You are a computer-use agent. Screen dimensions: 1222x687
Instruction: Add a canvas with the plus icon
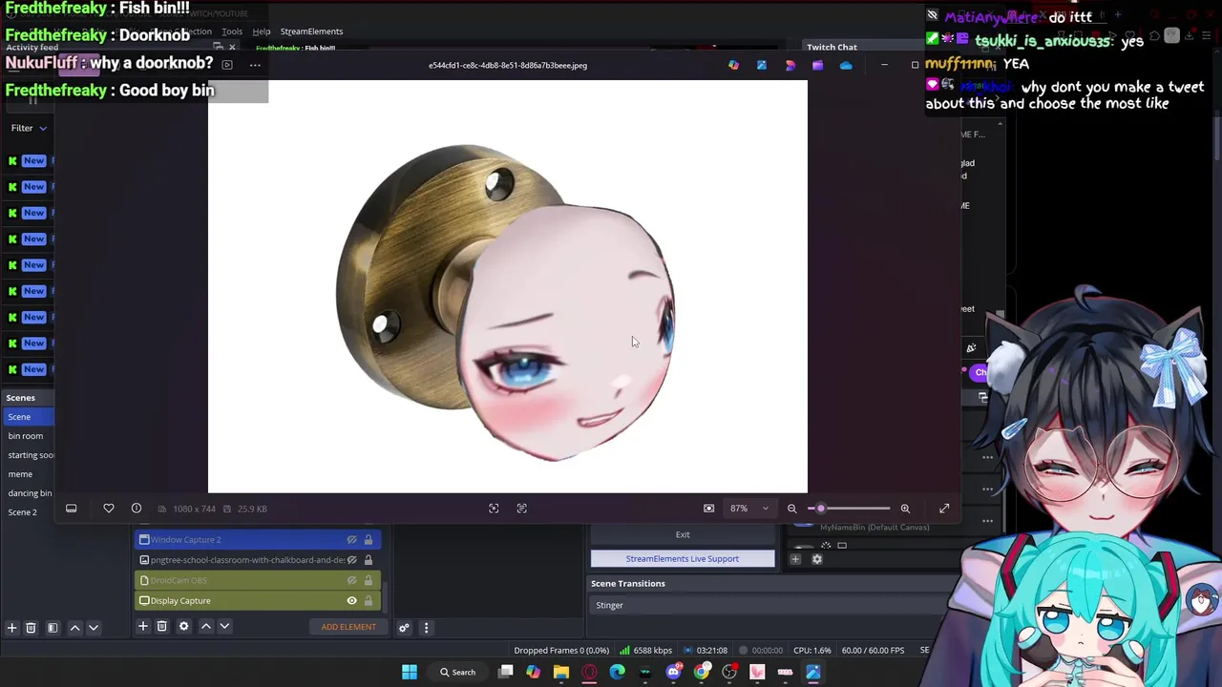tap(795, 559)
